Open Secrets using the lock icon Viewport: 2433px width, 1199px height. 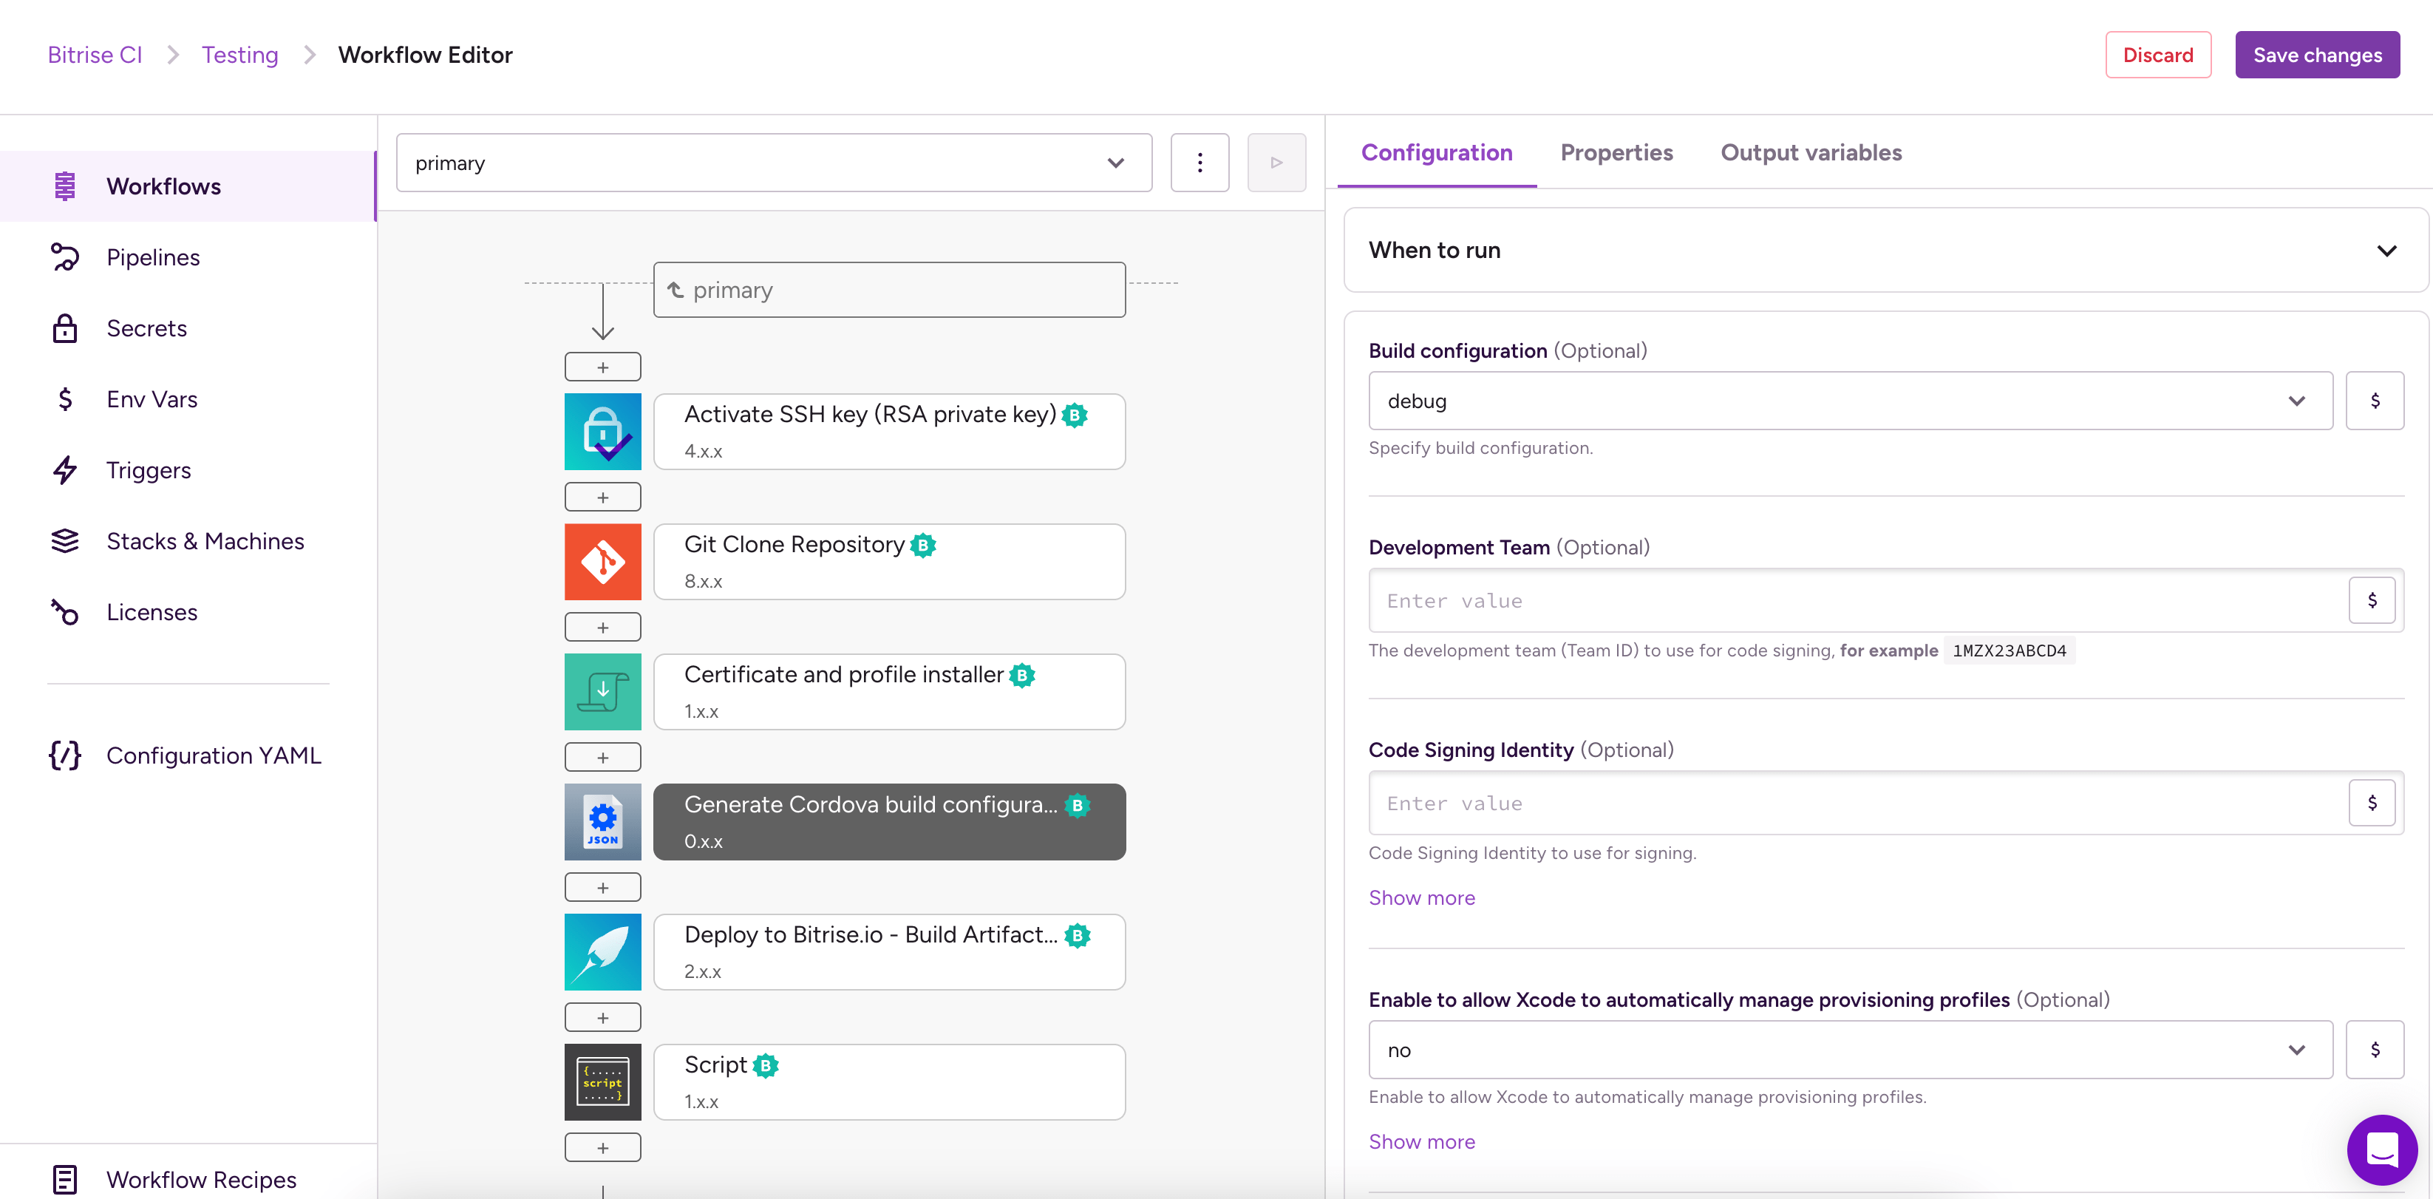[x=64, y=327]
